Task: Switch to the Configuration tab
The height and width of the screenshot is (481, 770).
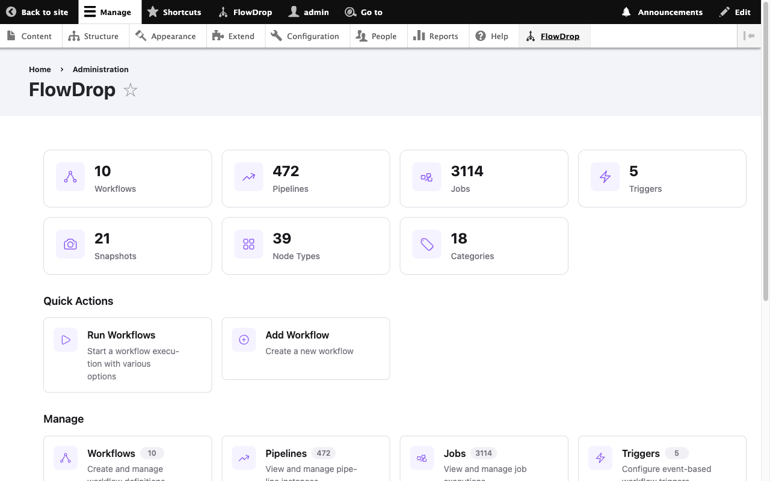Action: coord(307,35)
